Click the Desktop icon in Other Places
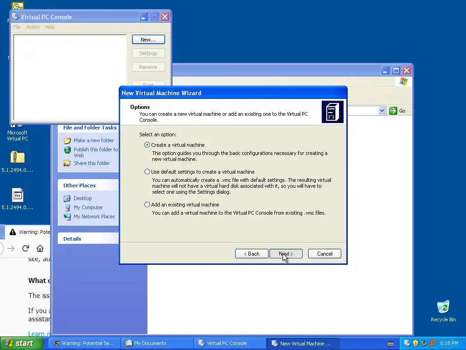 67,198
